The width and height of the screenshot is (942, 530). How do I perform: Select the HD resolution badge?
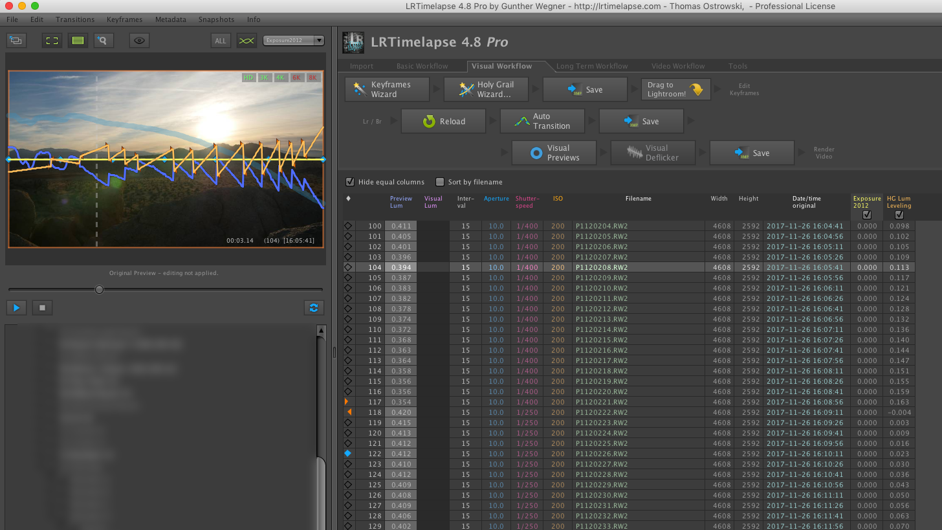tap(248, 78)
